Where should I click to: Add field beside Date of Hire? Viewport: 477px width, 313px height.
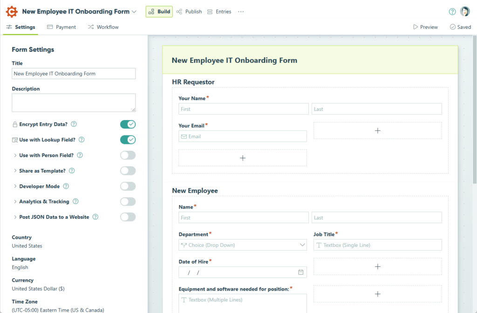377,266
